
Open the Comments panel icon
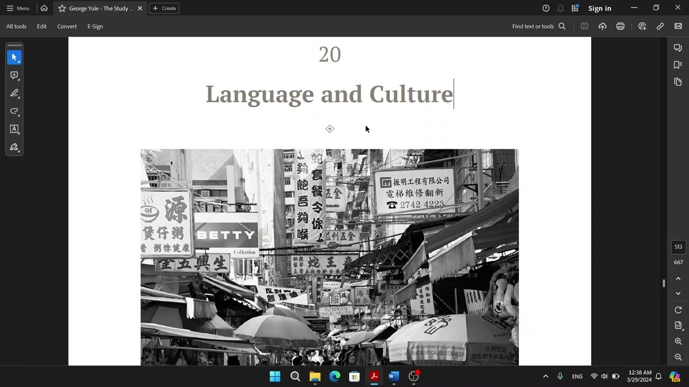[x=678, y=48]
